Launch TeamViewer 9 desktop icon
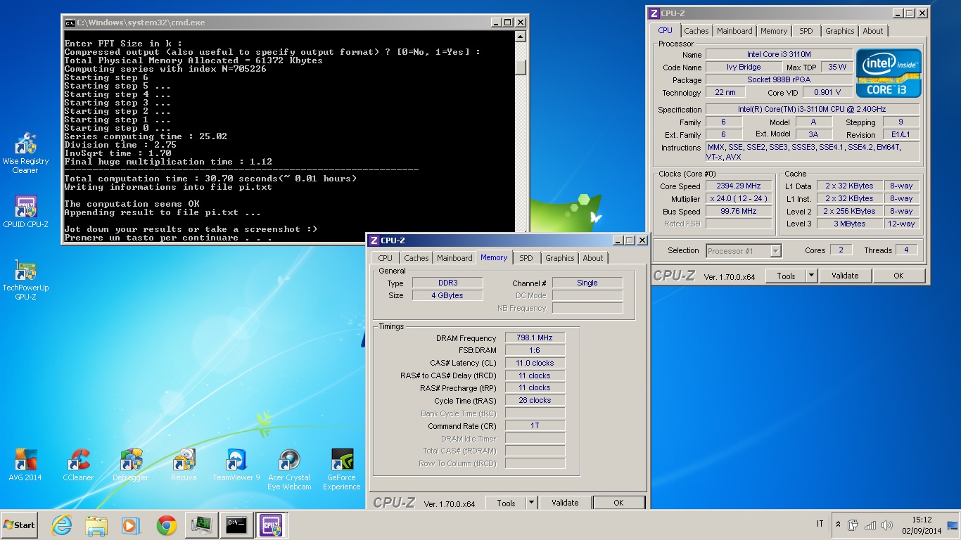This screenshot has height=540, width=961. 236,465
